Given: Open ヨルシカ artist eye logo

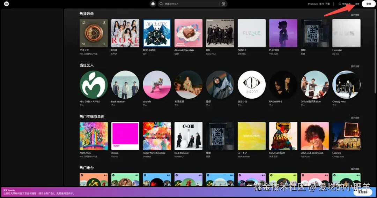Looking at the screenshot, I should click(252, 84).
